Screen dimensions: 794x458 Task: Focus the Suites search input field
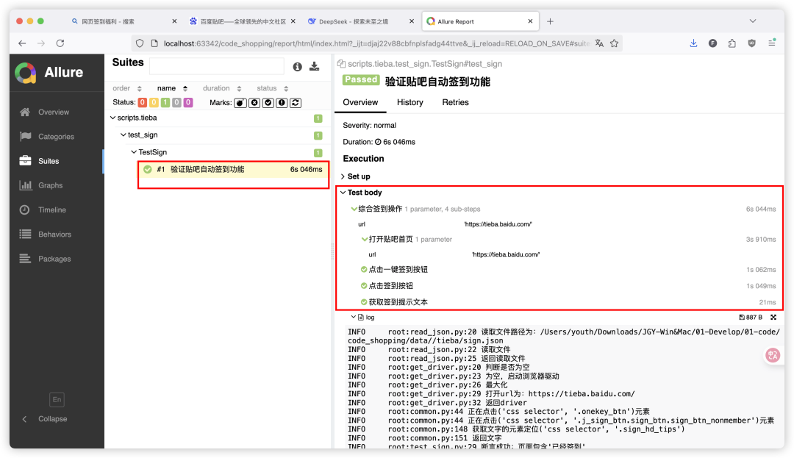coord(217,66)
